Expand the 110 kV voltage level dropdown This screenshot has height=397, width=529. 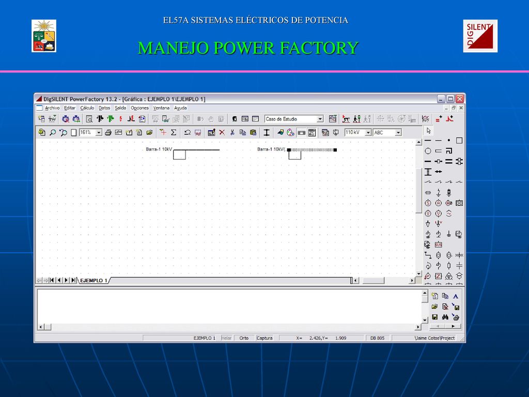coord(368,133)
